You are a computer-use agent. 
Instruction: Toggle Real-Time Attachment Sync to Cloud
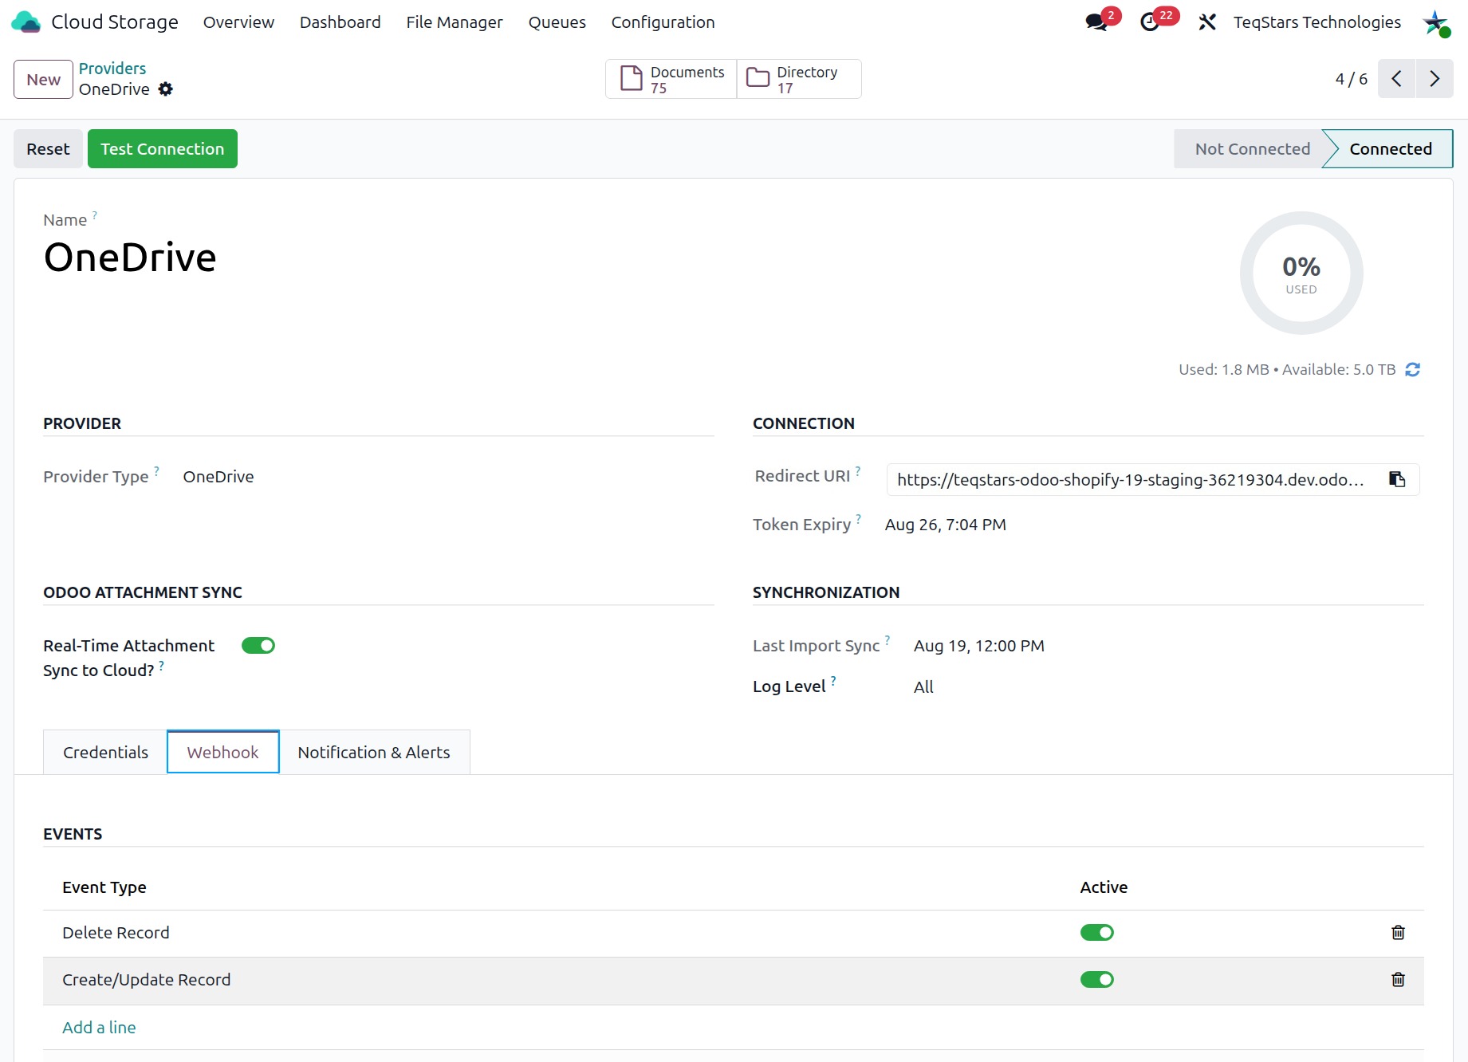258,646
